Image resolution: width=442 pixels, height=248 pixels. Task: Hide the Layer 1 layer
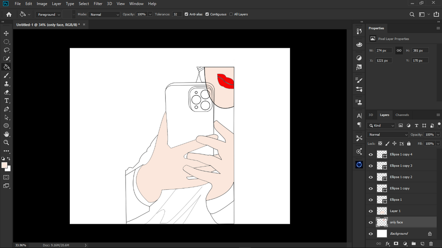371,211
